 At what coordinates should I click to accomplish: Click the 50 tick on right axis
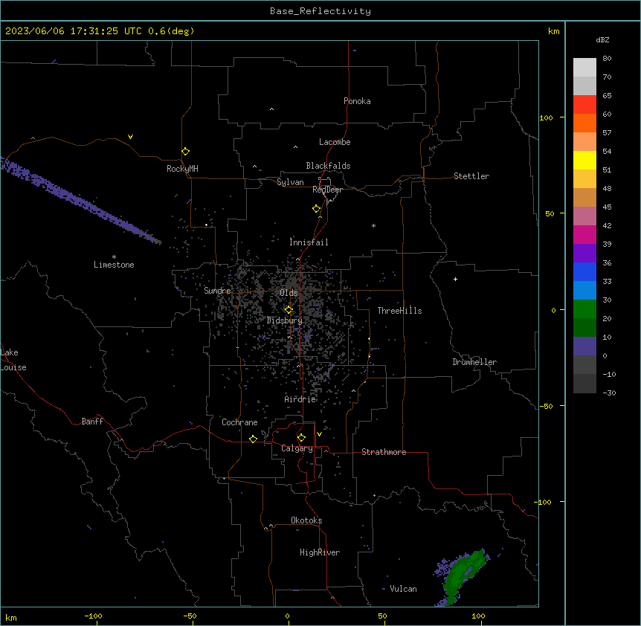(550, 213)
